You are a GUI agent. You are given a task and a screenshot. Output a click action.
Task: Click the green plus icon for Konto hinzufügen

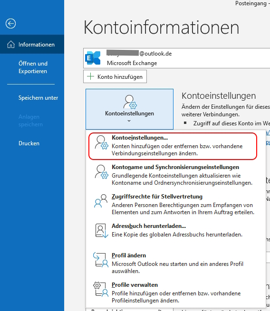click(x=90, y=76)
